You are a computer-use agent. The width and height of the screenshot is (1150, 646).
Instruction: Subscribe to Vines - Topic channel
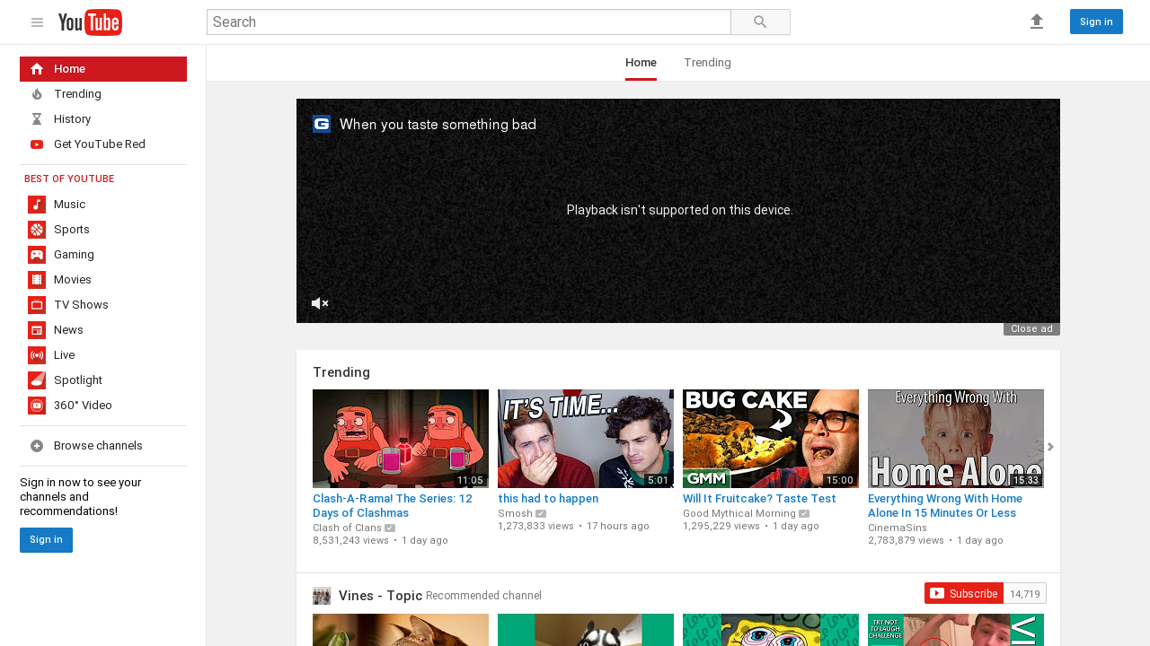pos(964,593)
